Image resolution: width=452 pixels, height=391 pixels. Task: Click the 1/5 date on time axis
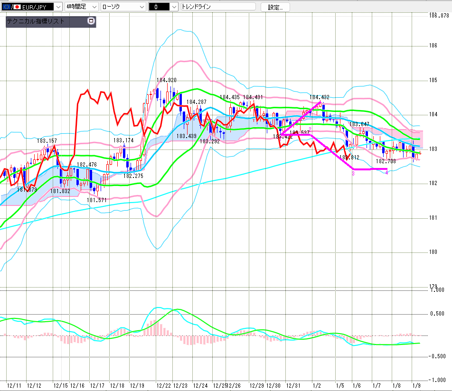pyautogui.click(x=339, y=386)
